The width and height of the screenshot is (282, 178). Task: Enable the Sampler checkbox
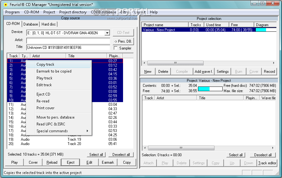pos(116,48)
